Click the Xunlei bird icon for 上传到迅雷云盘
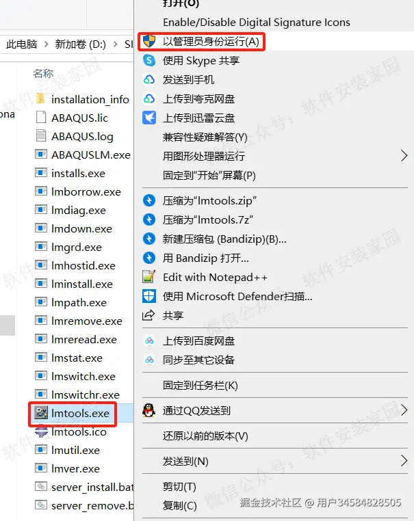The image size is (414, 521). 149,118
